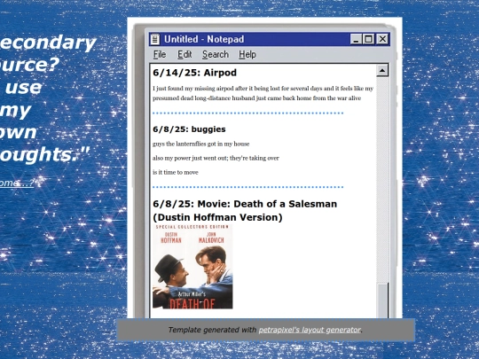Click the X close button of Notepad
479x359 pixels.
(x=382, y=39)
